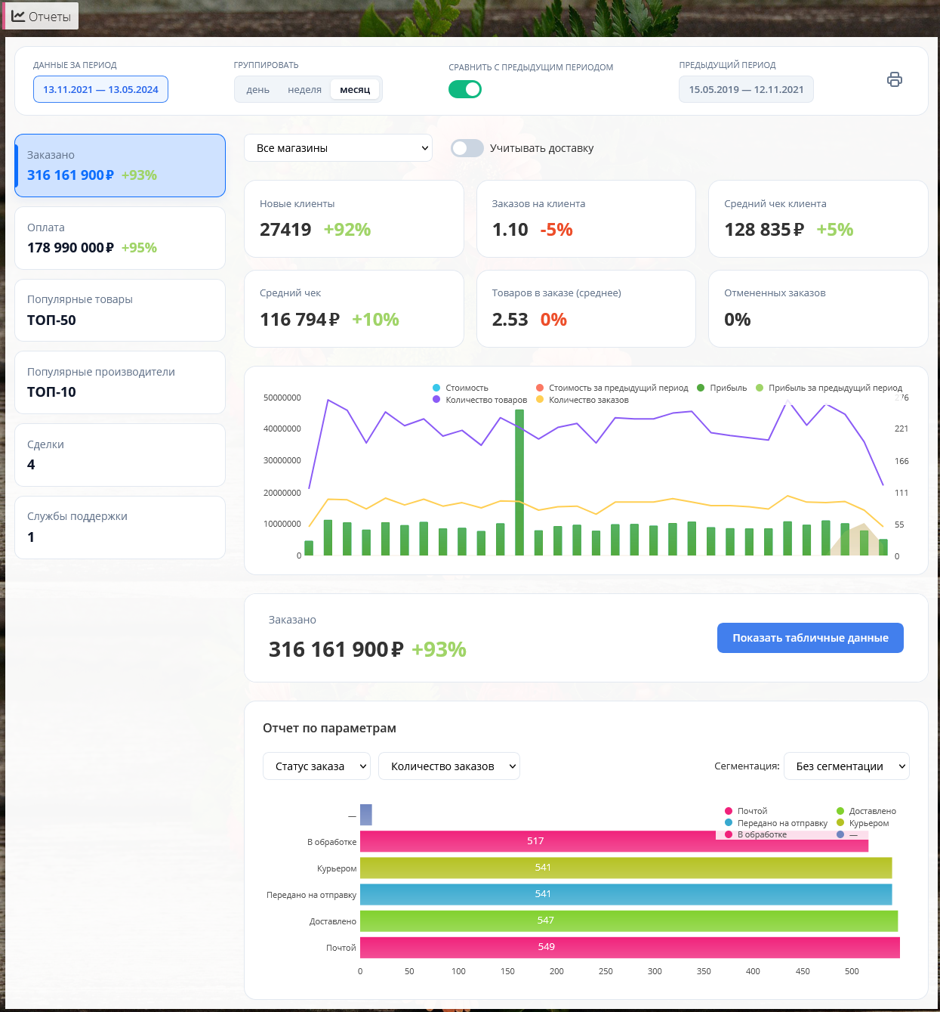Enable Учитывать доставку toggle

pyautogui.click(x=467, y=148)
